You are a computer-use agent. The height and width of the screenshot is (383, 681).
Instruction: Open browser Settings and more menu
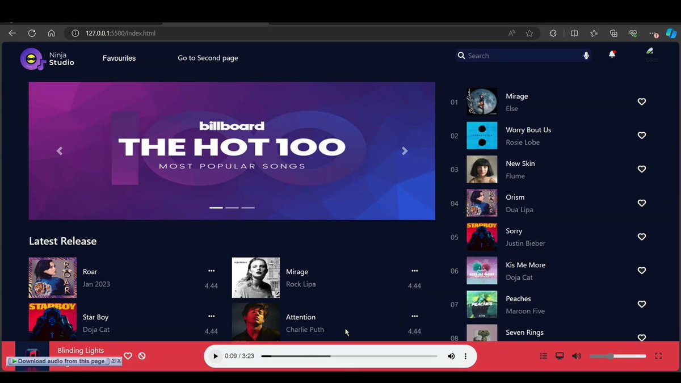(653, 33)
